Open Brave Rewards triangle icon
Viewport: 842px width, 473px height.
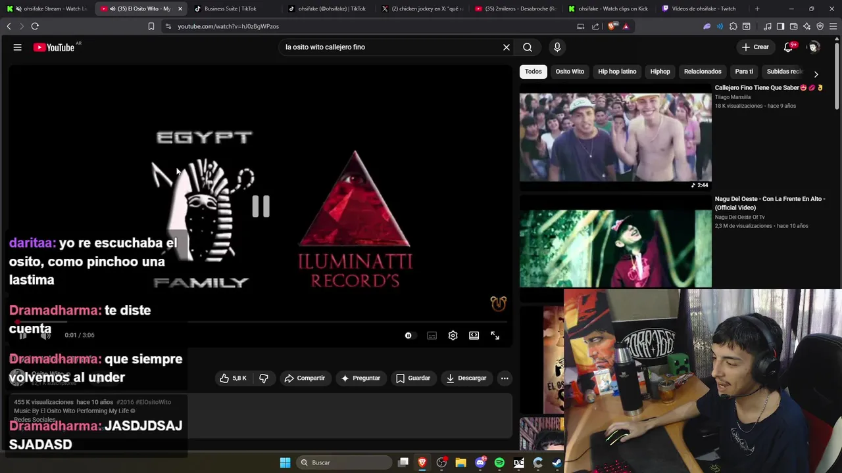click(x=626, y=26)
